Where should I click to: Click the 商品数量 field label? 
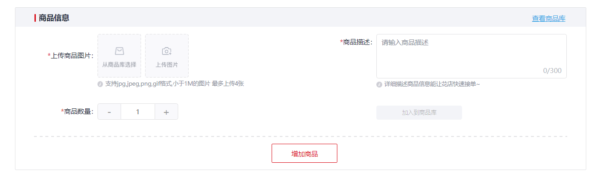(77, 112)
